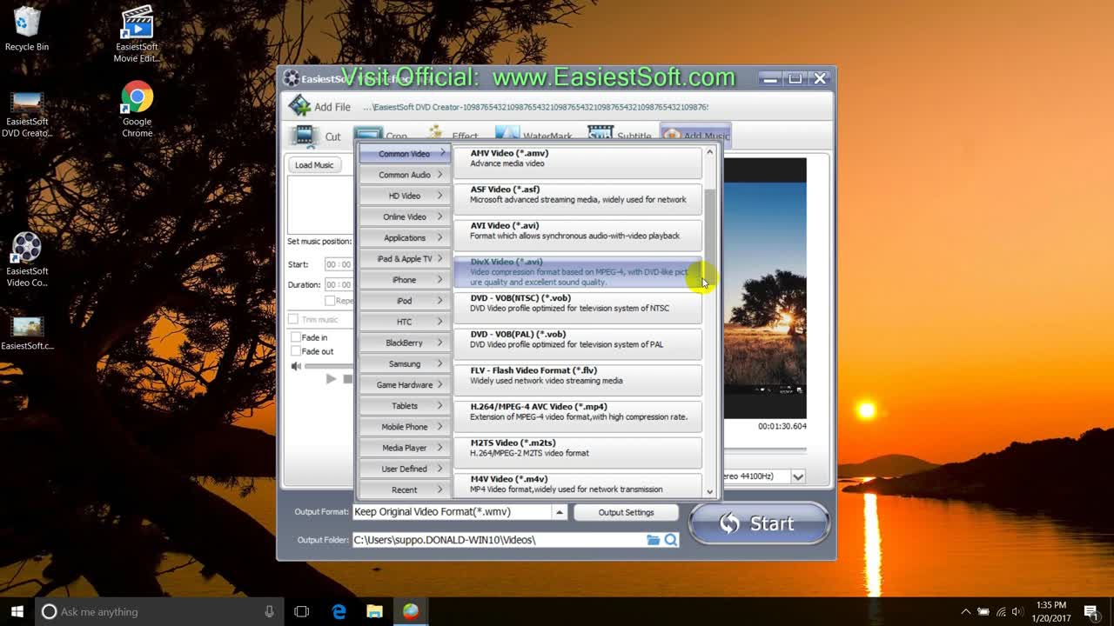Screen dimensions: 1114x626
Task: Open File Explorer from the taskbar
Action: (374, 611)
